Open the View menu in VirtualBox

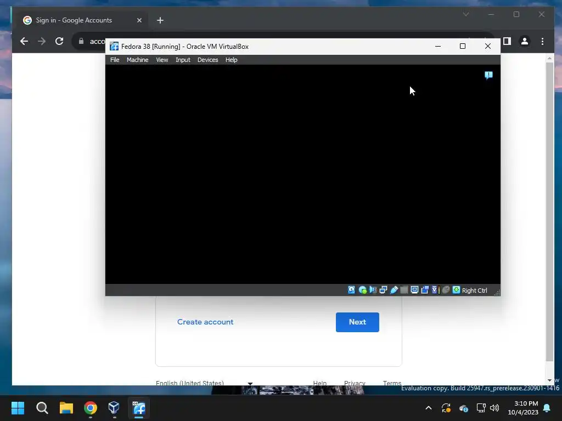click(x=162, y=60)
